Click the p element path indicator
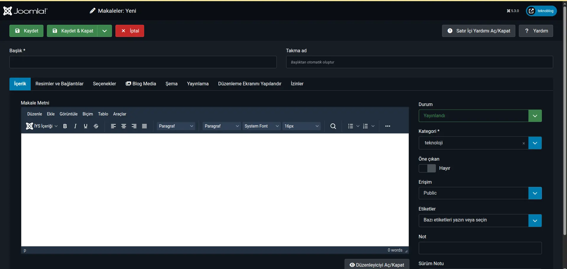The height and width of the screenshot is (269, 567). tap(25, 250)
